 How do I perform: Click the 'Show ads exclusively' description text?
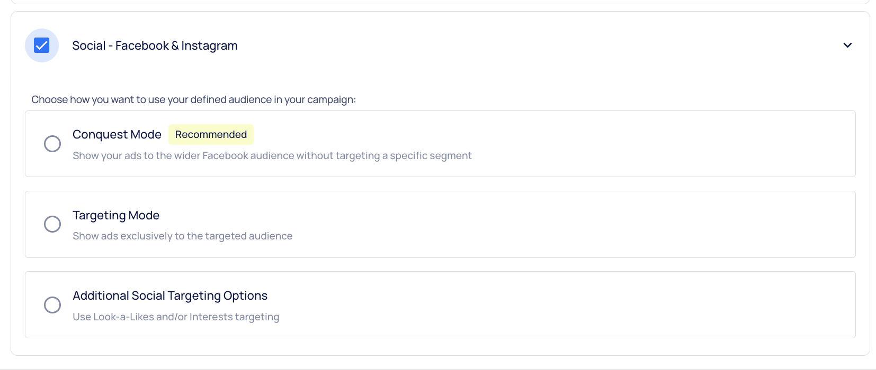(182, 236)
